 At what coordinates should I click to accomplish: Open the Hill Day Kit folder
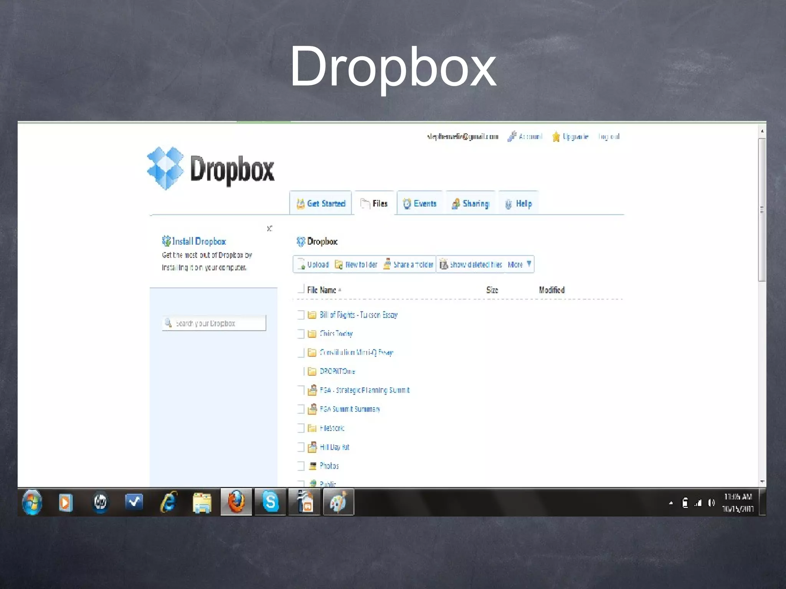pos(334,447)
